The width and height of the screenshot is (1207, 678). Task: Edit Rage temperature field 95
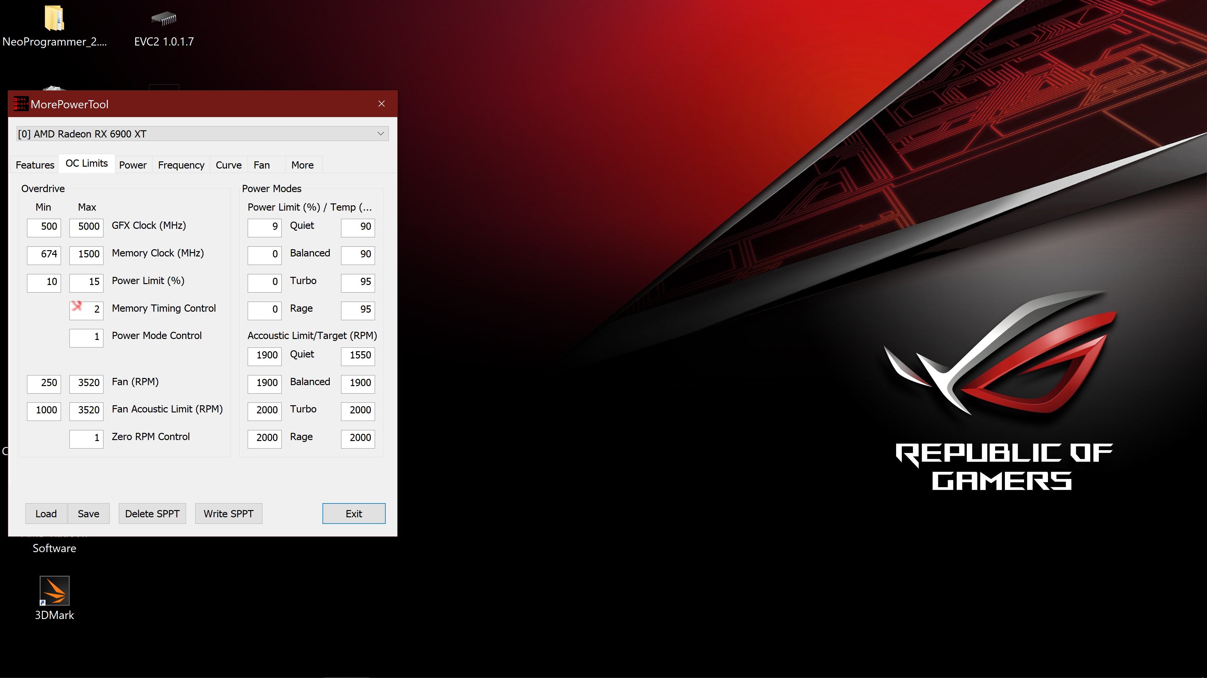tap(358, 311)
